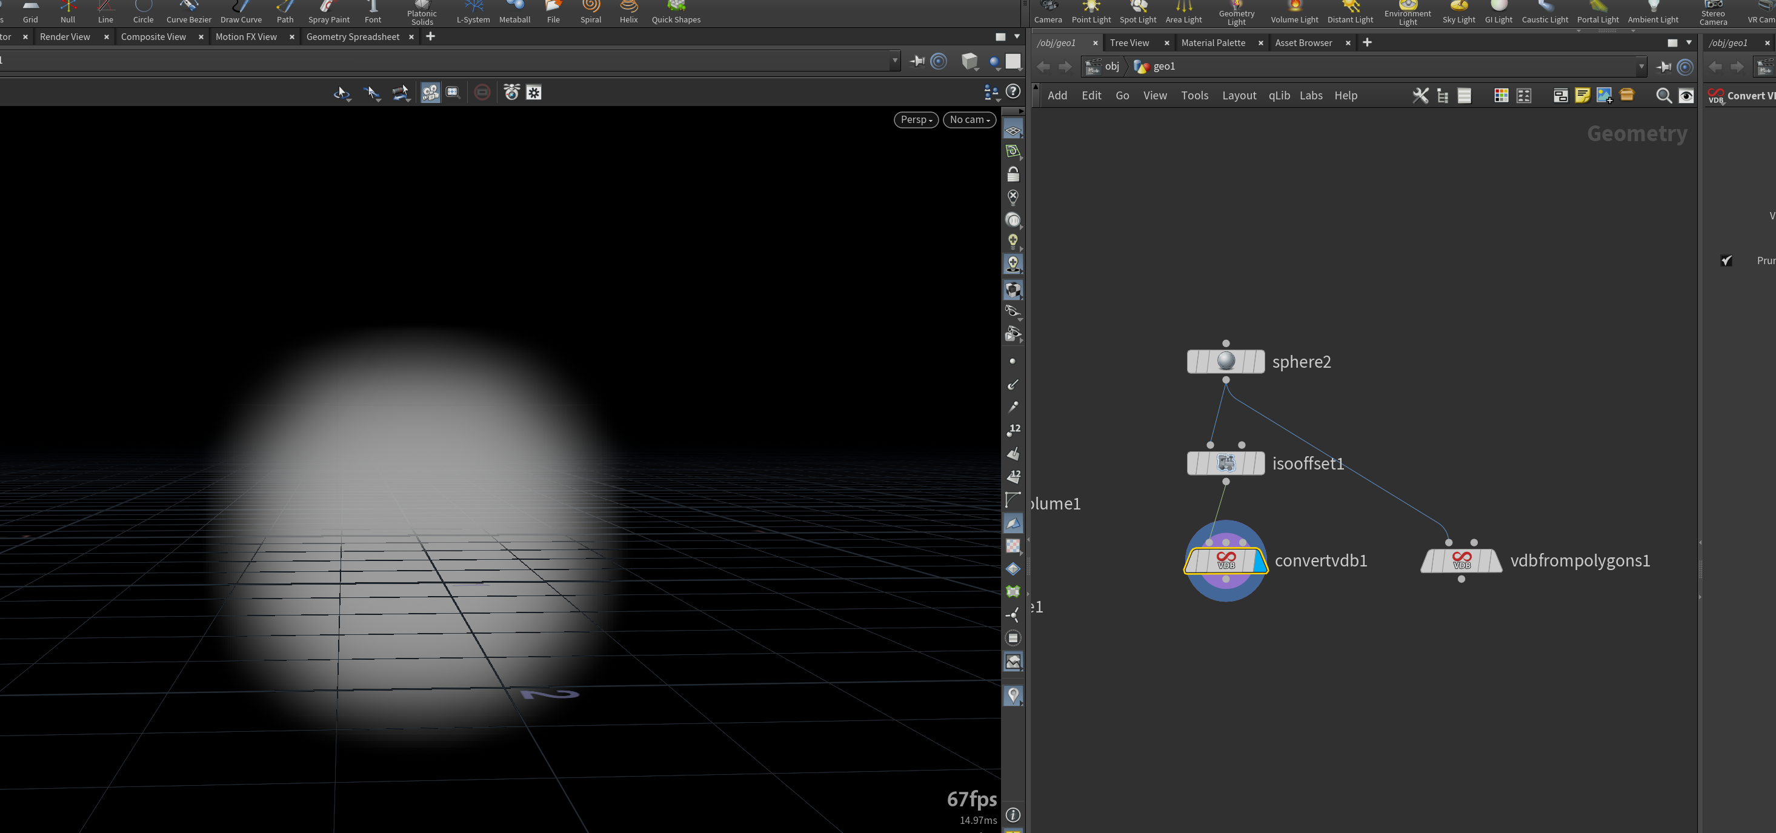Add a Spot Light from the shelf
This screenshot has width=1776, height=833.
coord(1137,12)
